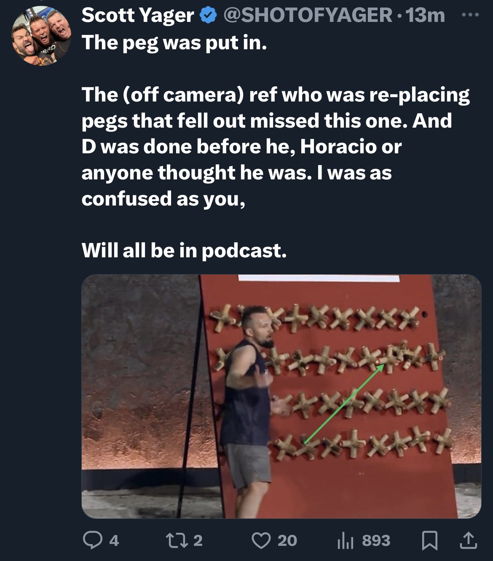Click the like count number 20
This screenshot has width=493, height=561.
tap(287, 540)
